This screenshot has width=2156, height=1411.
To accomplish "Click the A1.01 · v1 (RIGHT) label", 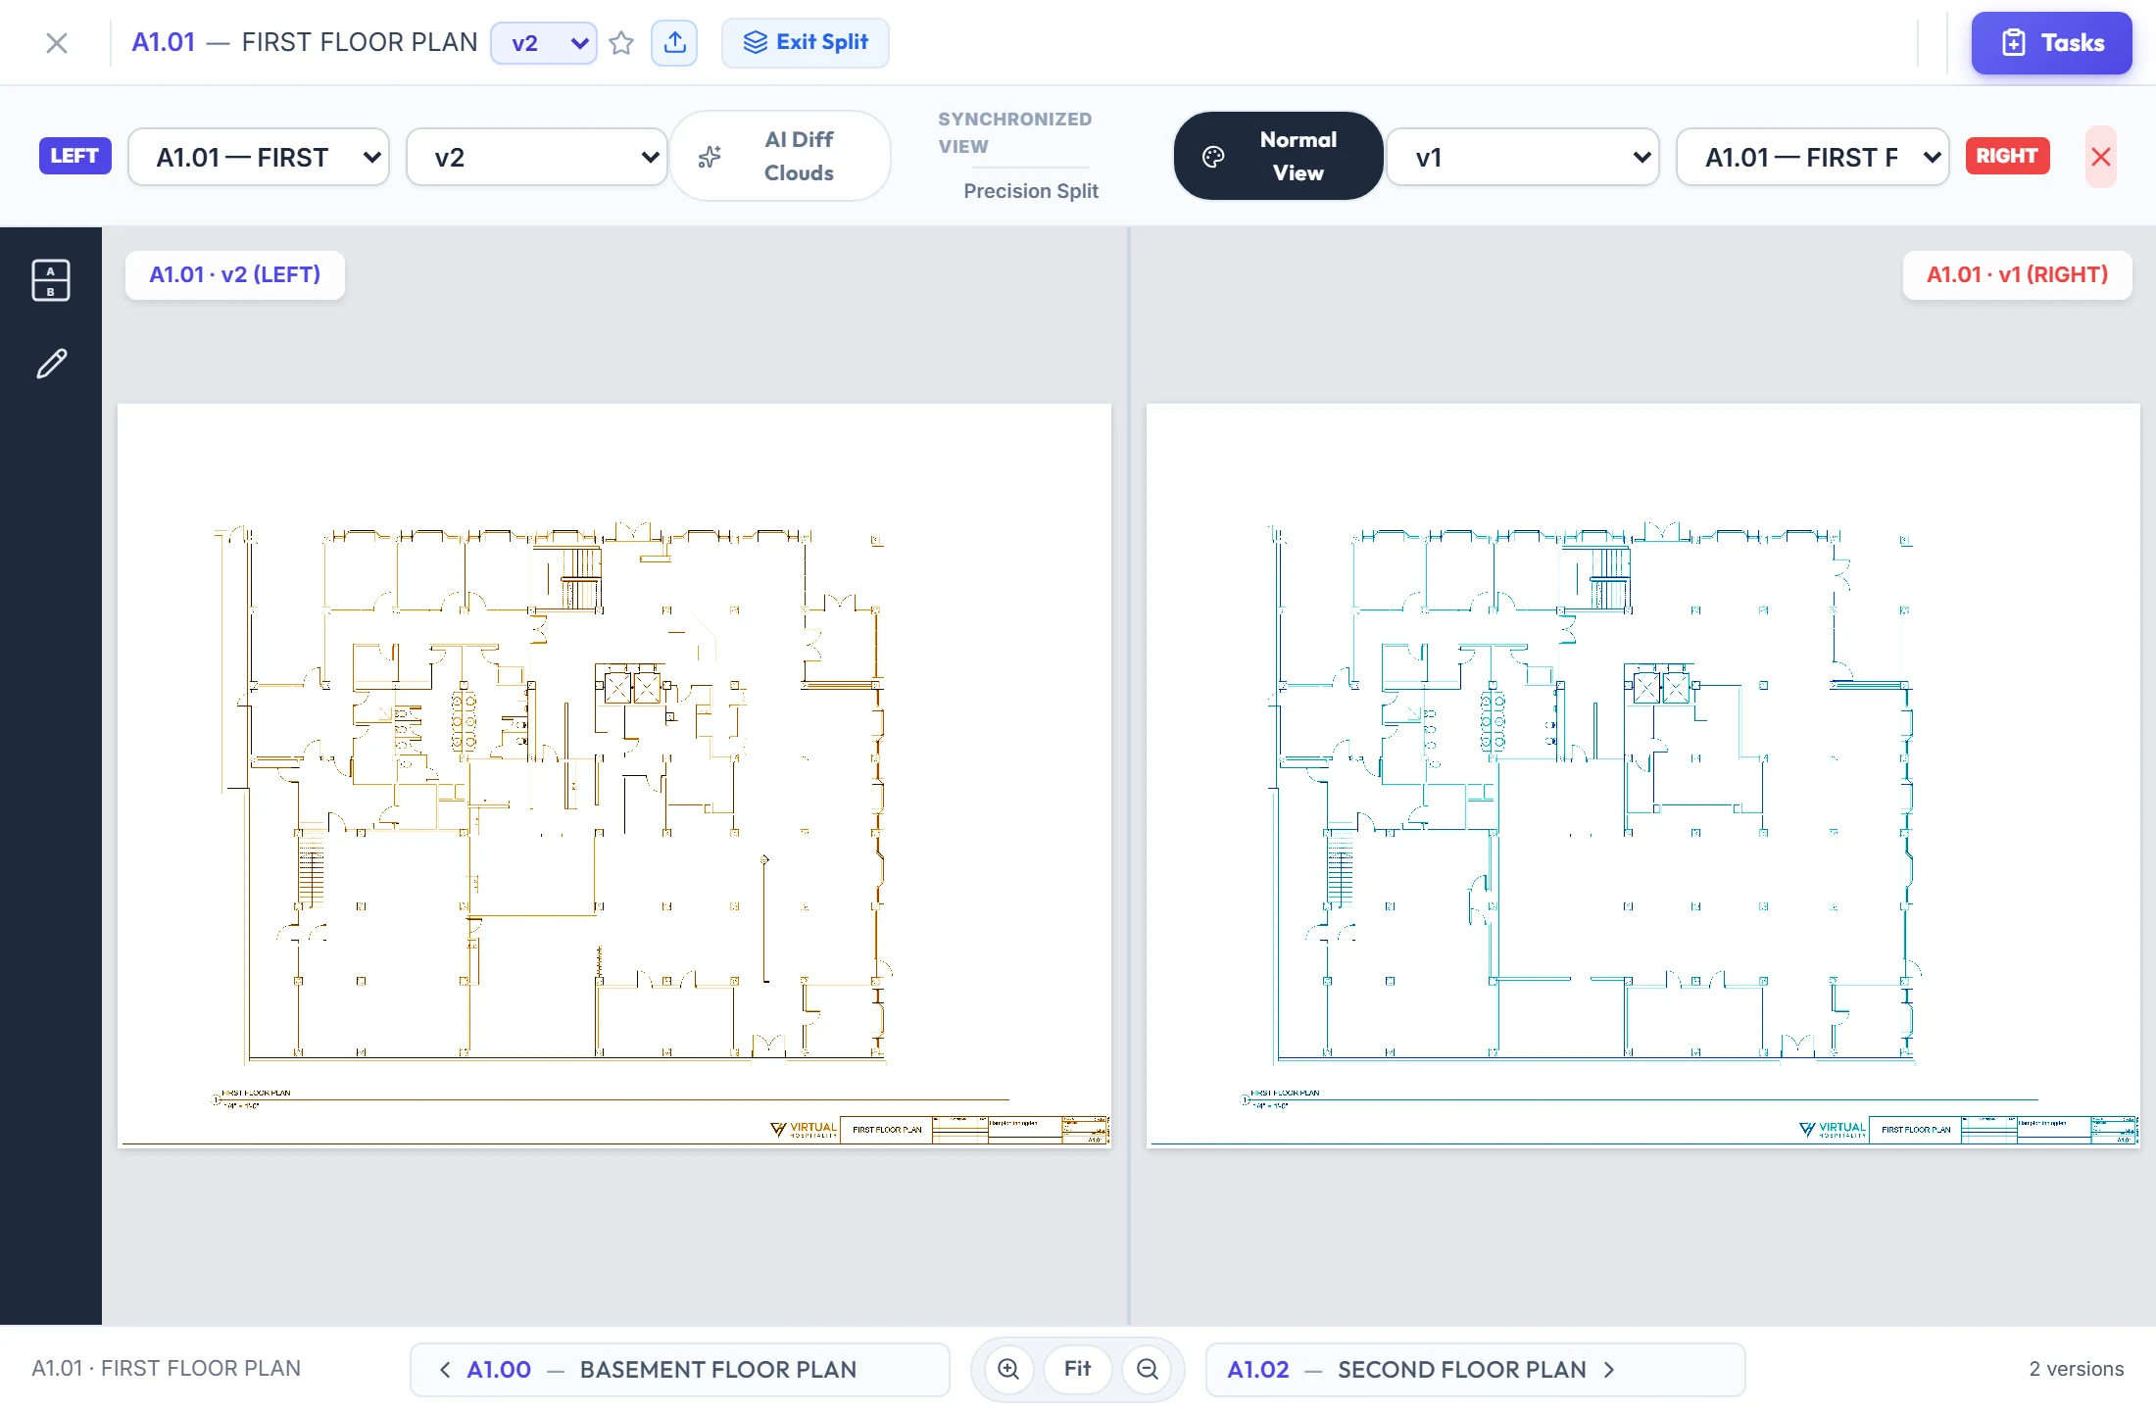I will (2017, 274).
